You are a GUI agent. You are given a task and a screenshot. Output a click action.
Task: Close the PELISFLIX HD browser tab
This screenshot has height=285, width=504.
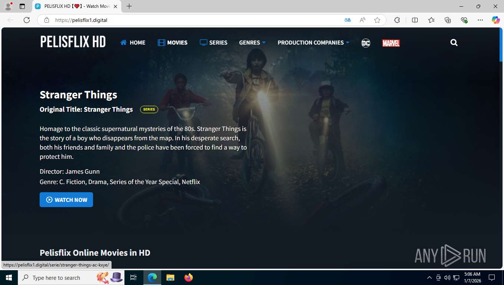click(115, 6)
